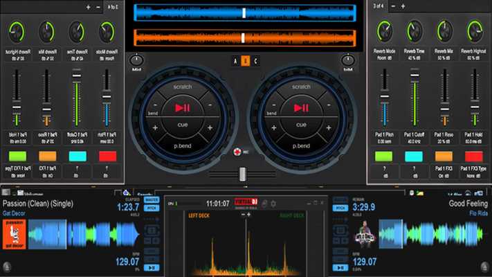492x277 pixels.
Task: Click the Pad 1 Cutoff slider in right panel
Action: pyautogui.click(x=414, y=98)
